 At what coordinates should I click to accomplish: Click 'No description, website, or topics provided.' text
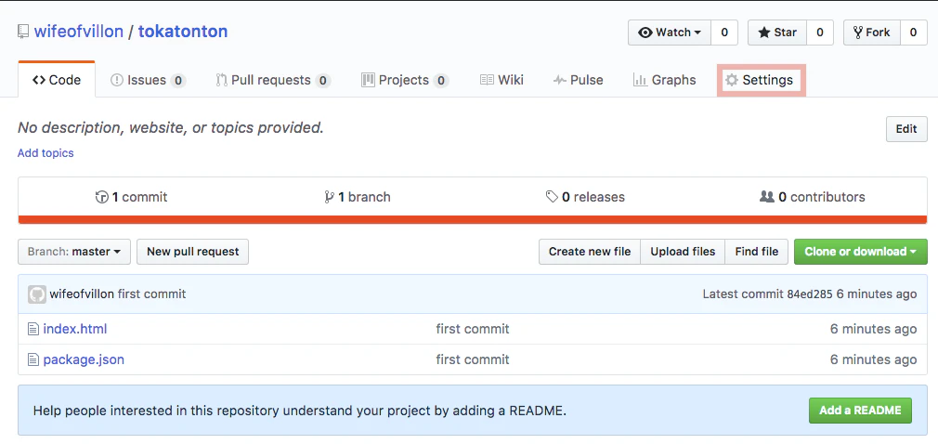click(x=171, y=127)
